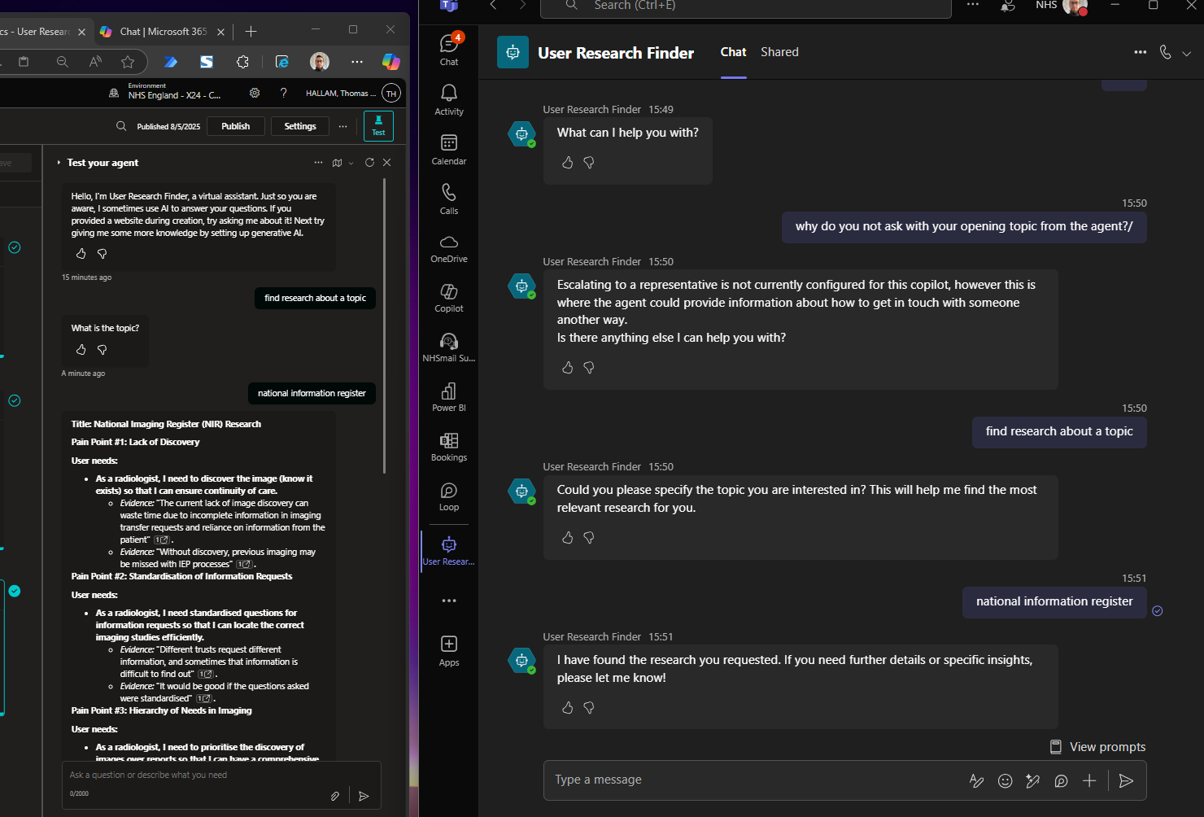Dislike the 'What can I help you with?' message
The width and height of the screenshot is (1204, 817).
coord(589,163)
